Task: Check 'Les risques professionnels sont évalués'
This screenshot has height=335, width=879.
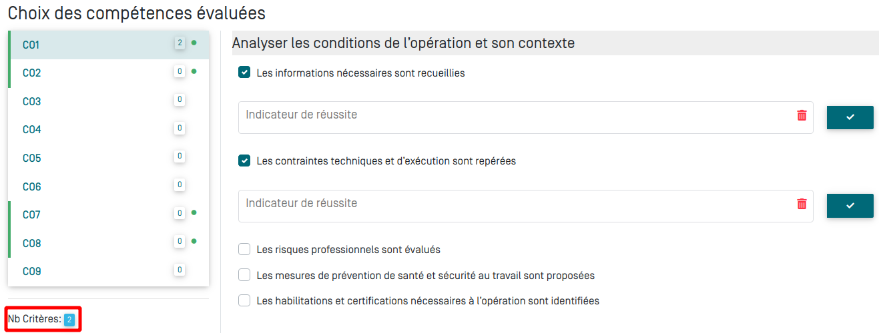Action: (x=244, y=250)
